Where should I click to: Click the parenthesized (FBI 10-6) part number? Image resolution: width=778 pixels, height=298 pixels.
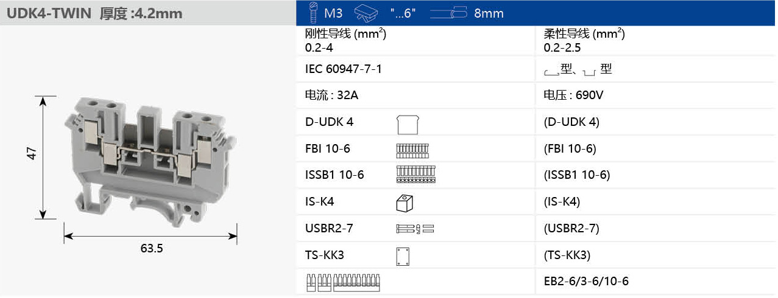(x=570, y=149)
